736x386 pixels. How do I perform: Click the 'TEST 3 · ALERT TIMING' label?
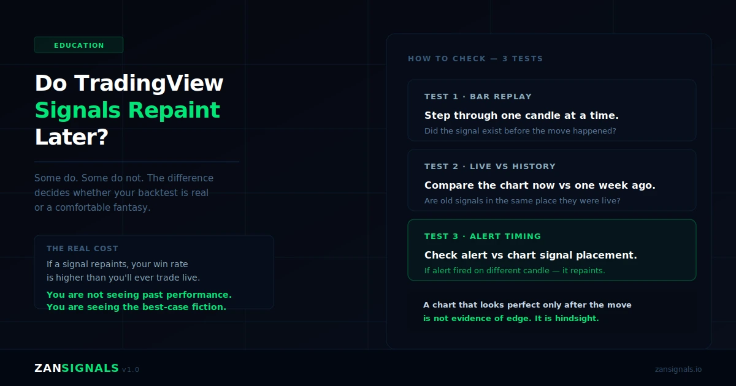(483, 237)
